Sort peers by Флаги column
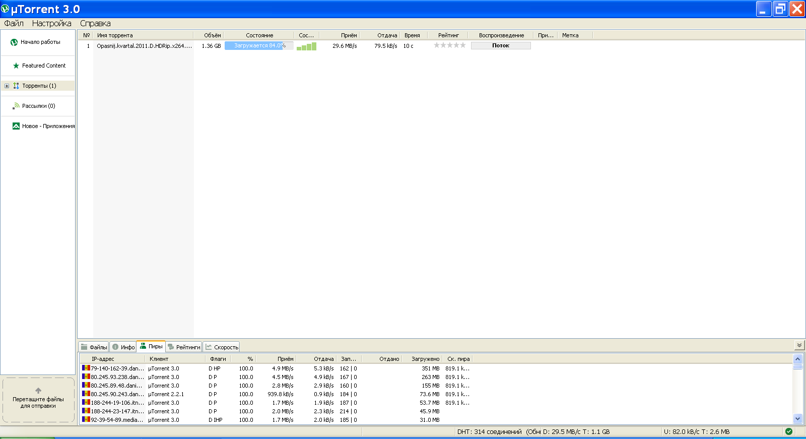 coord(218,359)
